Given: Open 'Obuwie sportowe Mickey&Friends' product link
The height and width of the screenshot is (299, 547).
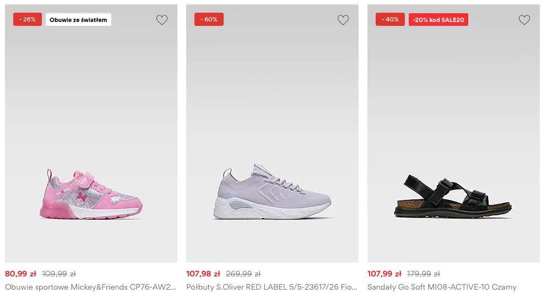Looking at the screenshot, I should pyautogui.click(x=91, y=287).
